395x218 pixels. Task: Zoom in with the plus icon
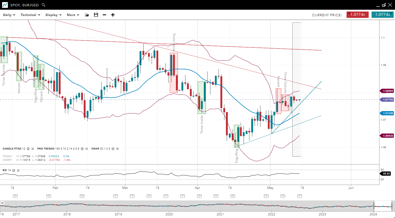[x=113, y=15]
